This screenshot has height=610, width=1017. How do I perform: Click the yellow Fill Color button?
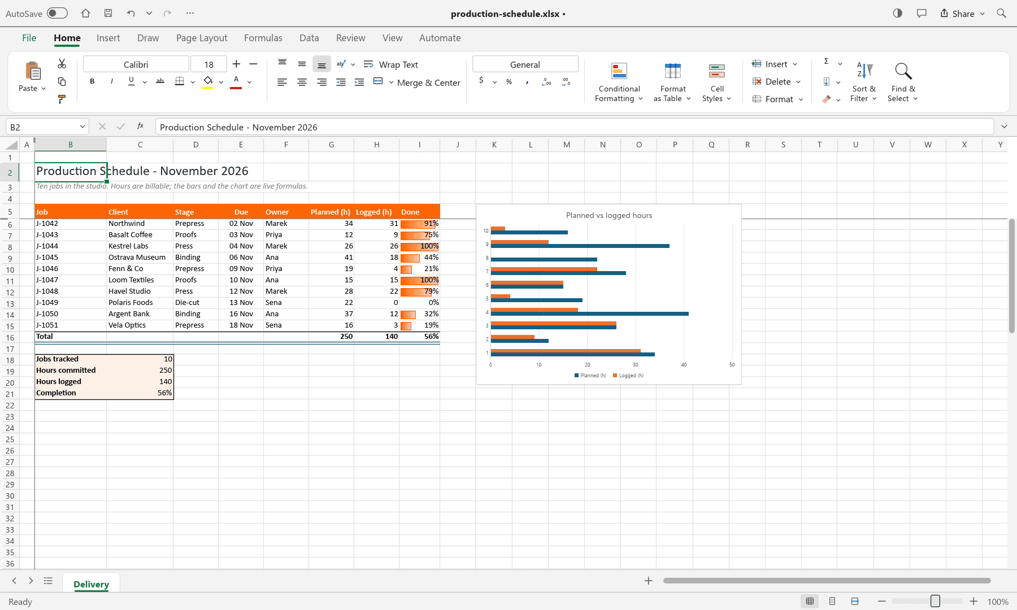tap(208, 82)
